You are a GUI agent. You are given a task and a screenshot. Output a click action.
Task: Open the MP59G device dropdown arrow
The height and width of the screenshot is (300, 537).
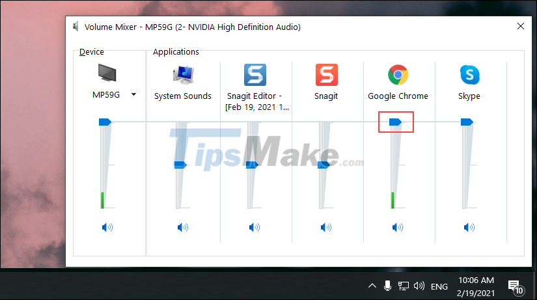tap(134, 94)
